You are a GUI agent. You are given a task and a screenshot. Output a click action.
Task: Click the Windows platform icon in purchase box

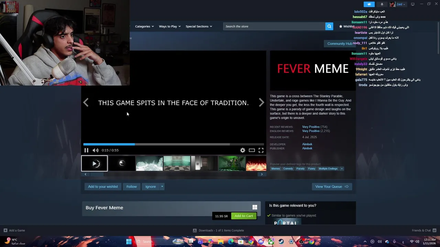point(255,207)
